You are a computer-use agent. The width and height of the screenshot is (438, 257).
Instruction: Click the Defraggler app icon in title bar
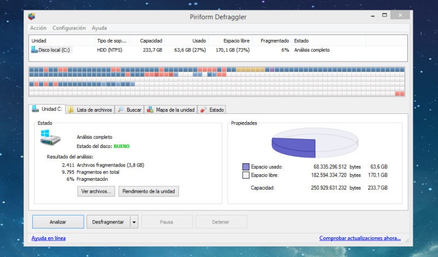32,16
